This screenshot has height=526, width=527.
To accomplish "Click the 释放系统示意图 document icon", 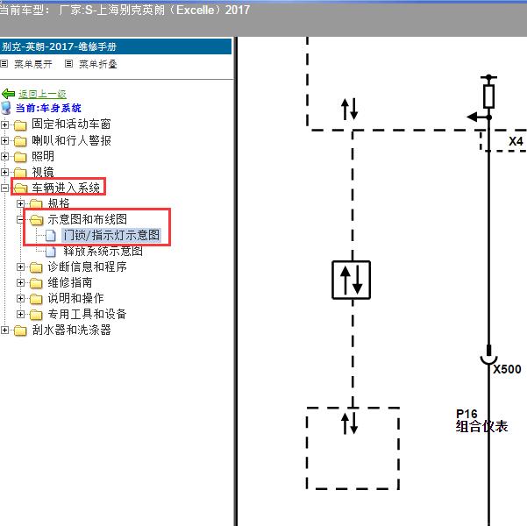I will click(x=51, y=252).
